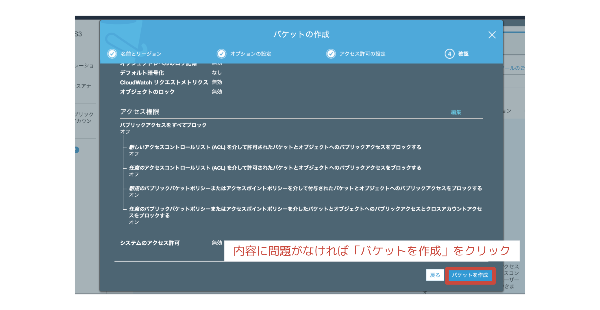Open 編集 link for アクセス権限 section

click(456, 112)
